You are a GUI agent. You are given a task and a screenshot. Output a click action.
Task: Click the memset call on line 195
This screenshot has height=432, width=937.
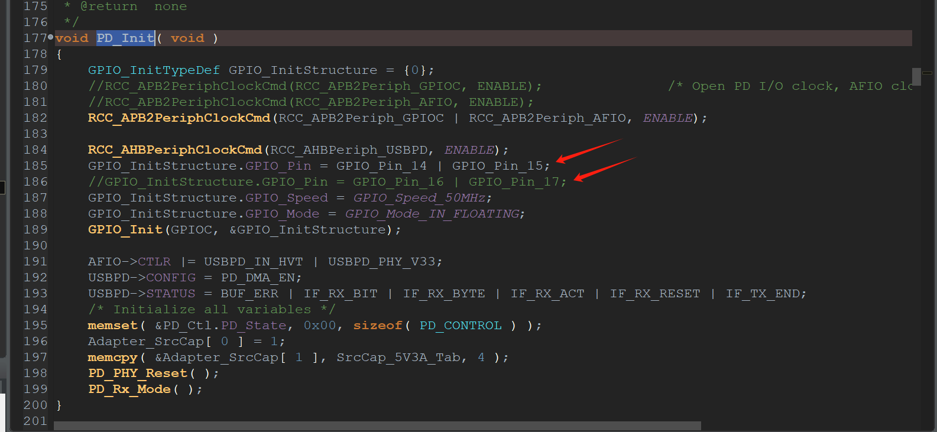pyautogui.click(x=113, y=326)
